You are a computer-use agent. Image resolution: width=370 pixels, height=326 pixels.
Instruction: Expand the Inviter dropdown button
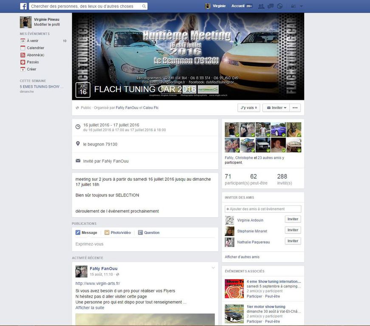276,108
